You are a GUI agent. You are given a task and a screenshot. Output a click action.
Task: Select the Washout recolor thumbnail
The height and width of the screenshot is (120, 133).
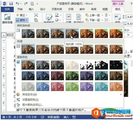coord(72,65)
